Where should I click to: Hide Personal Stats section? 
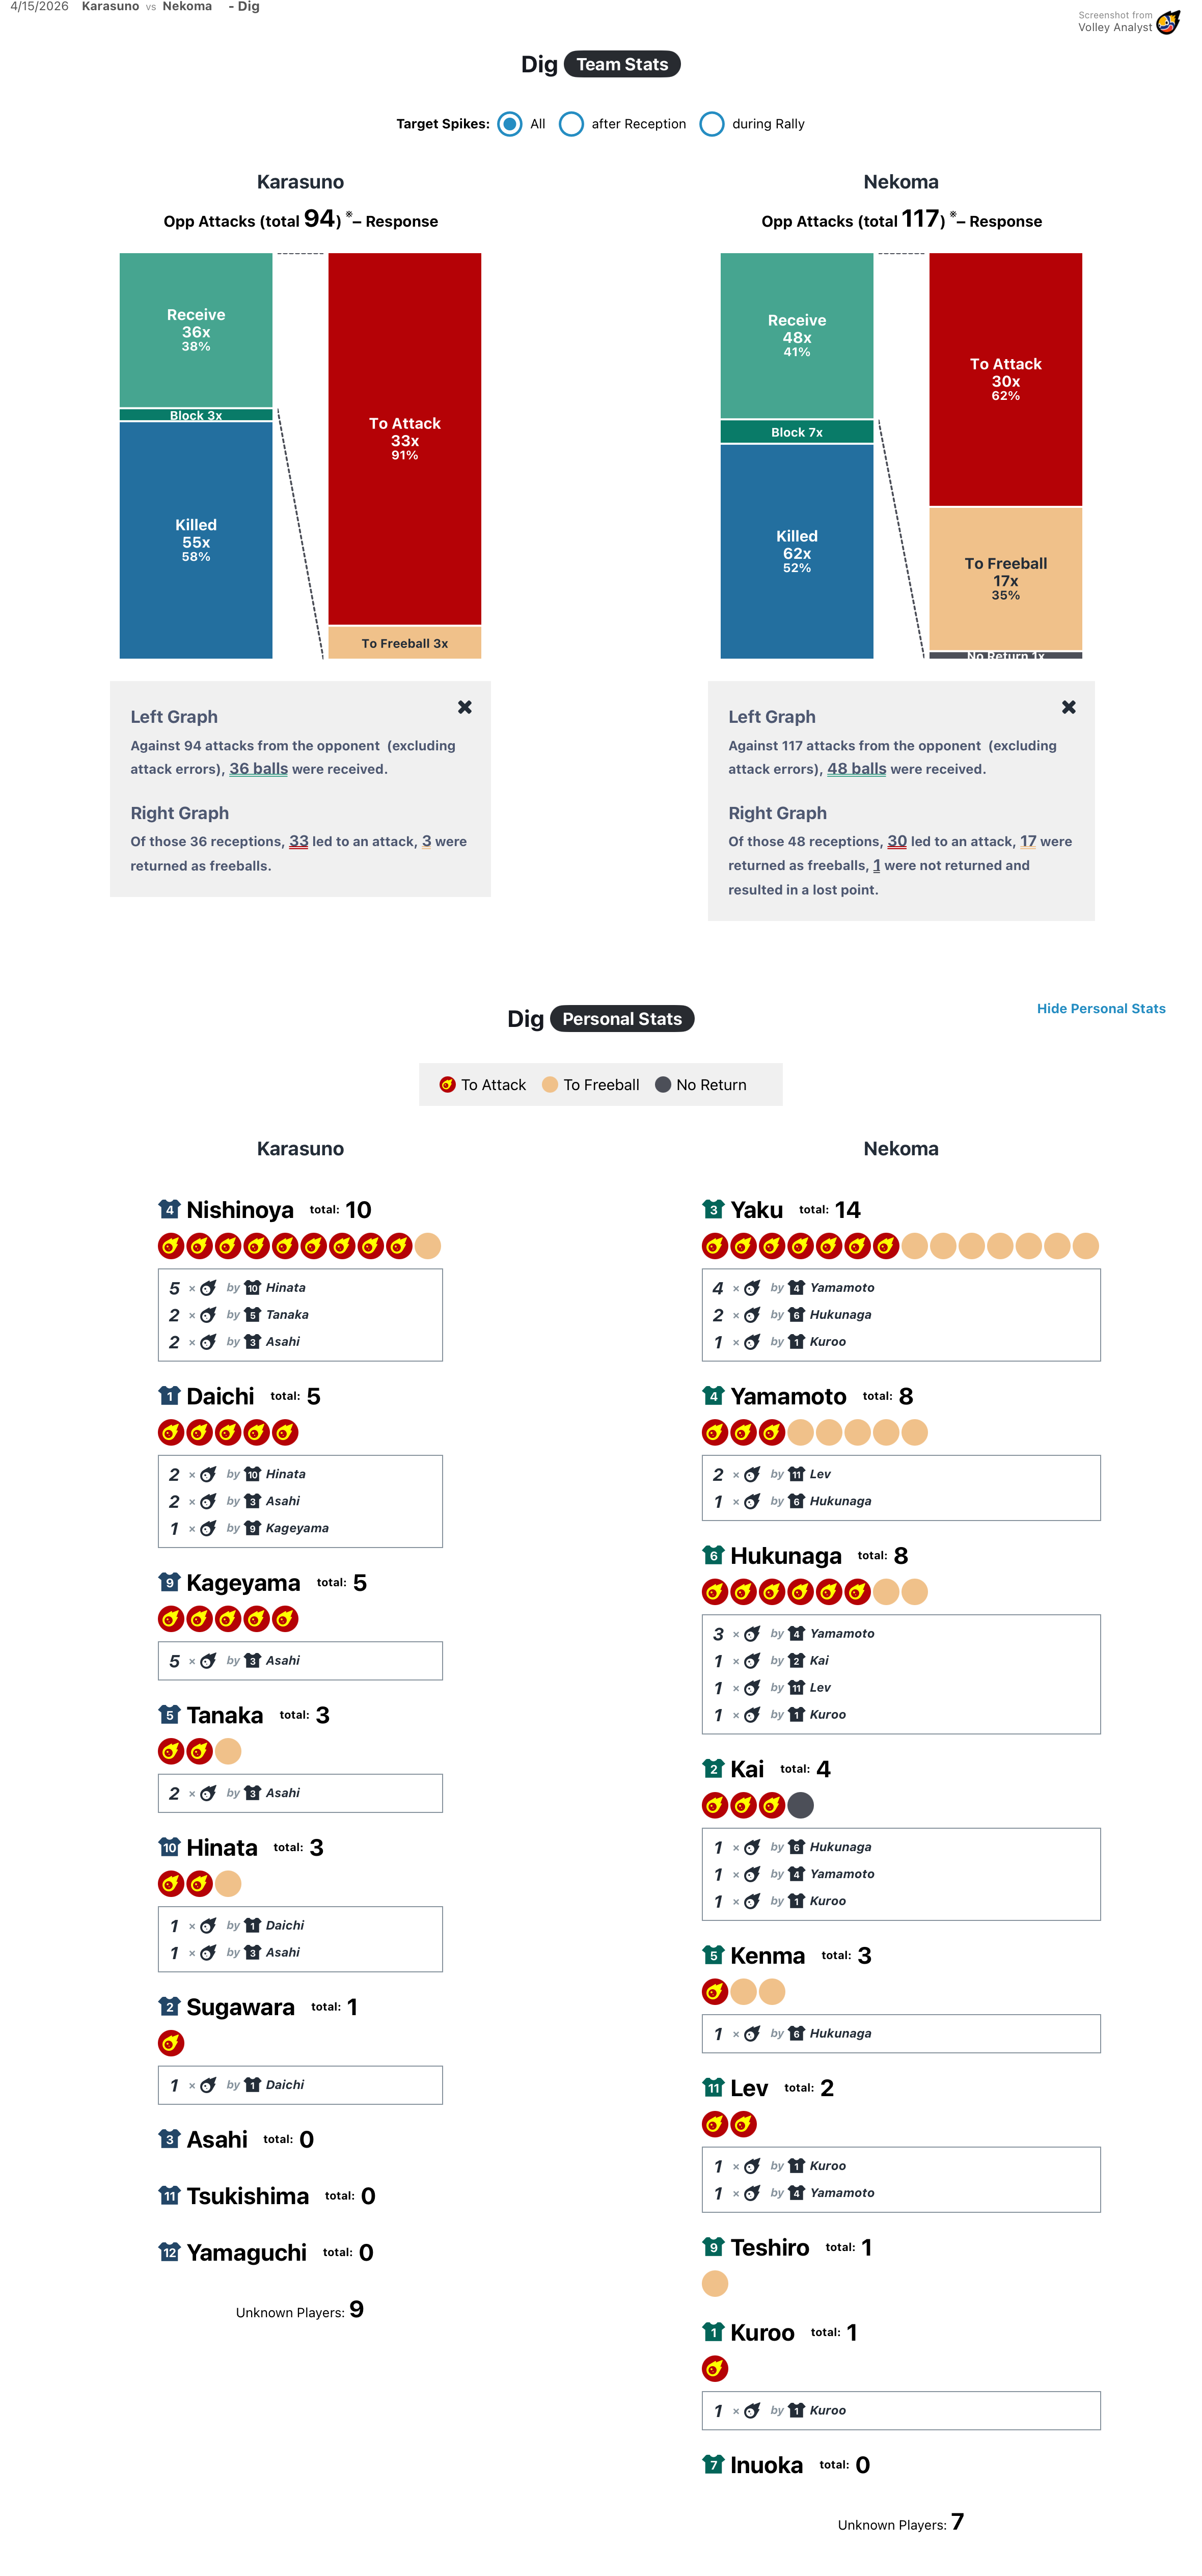coord(1100,1008)
